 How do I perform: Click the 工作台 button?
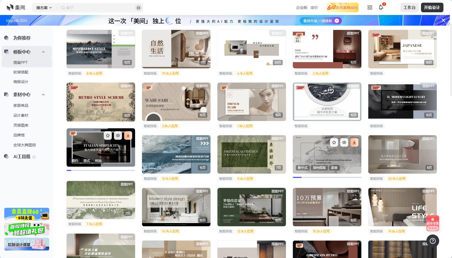[409, 7]
